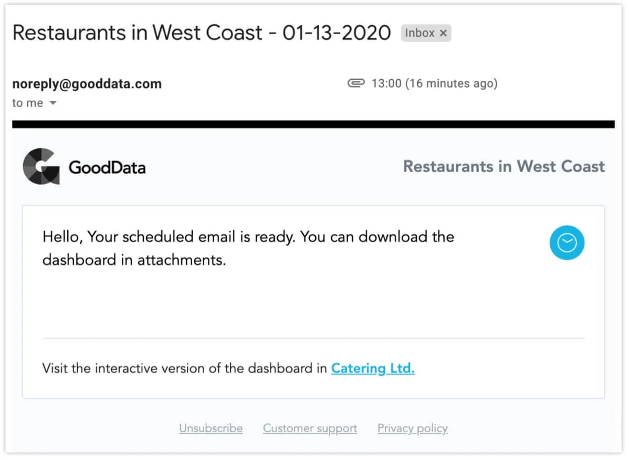Click the paperclip attachment icon
The image size is (630, 460).
coord(356,83)
